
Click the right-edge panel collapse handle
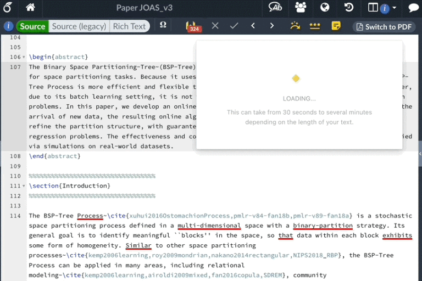(420, 154)
